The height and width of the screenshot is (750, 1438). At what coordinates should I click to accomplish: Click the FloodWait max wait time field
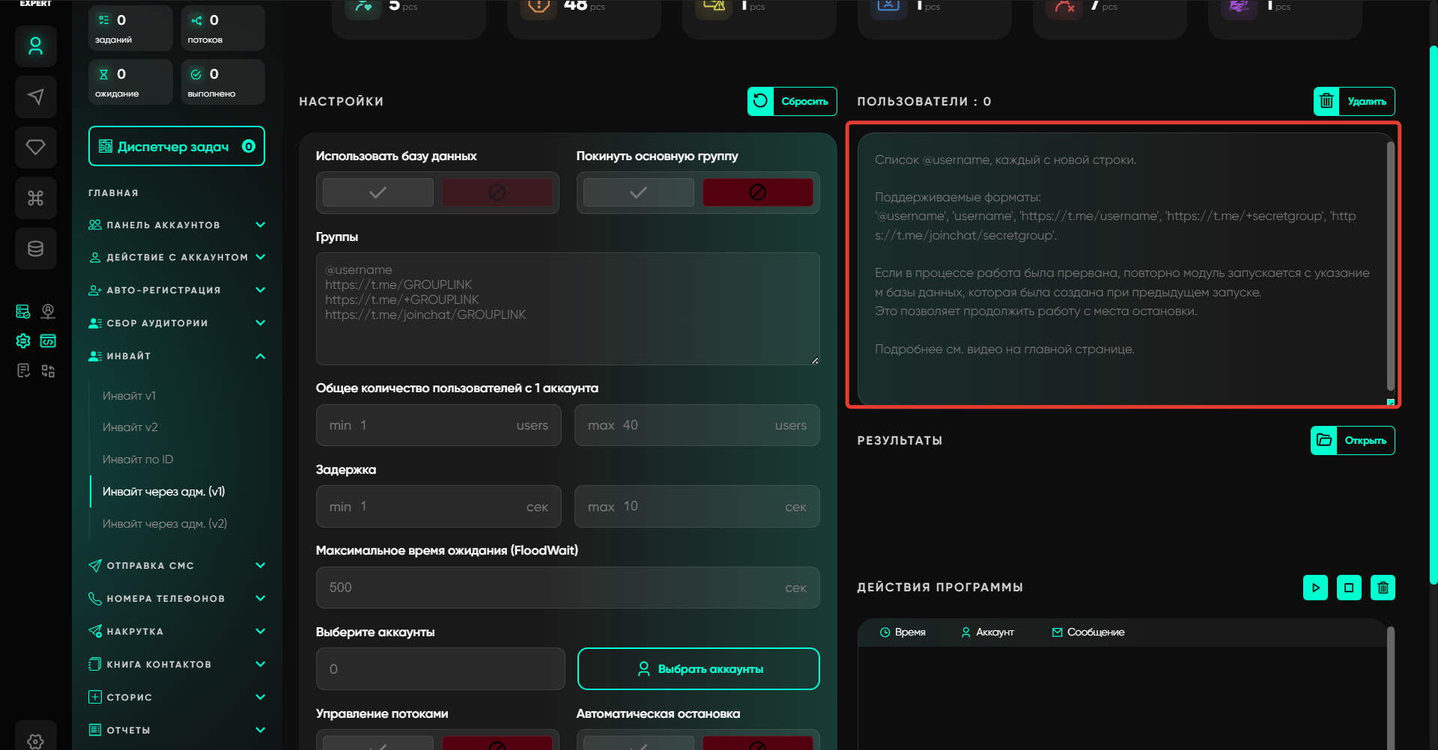(554, 588)
